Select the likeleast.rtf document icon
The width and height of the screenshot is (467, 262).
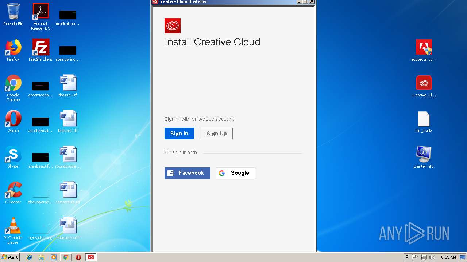click(x=68, y=122)
